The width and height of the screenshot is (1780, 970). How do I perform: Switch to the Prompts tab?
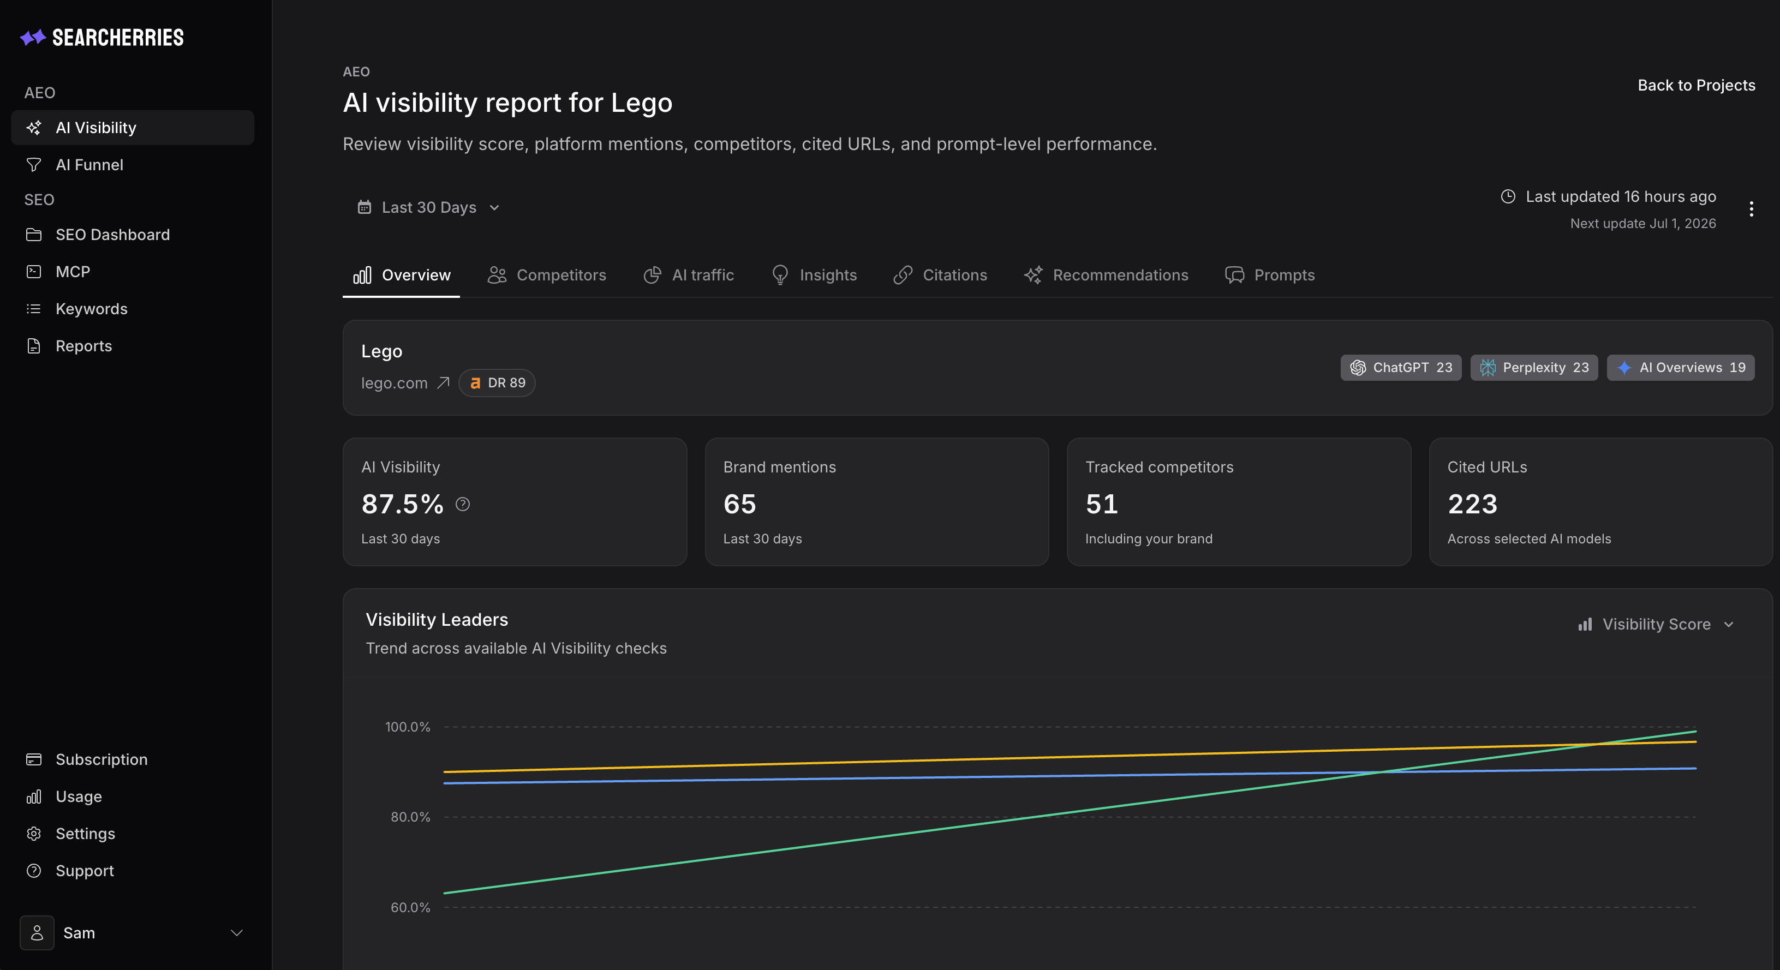(x=1270, y=276)
